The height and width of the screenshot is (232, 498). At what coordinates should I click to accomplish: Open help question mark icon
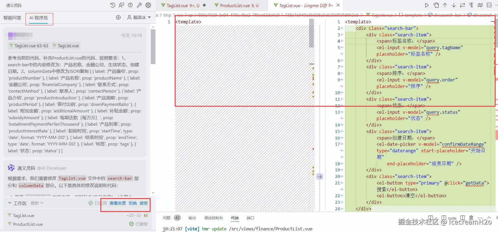(130, 5)
